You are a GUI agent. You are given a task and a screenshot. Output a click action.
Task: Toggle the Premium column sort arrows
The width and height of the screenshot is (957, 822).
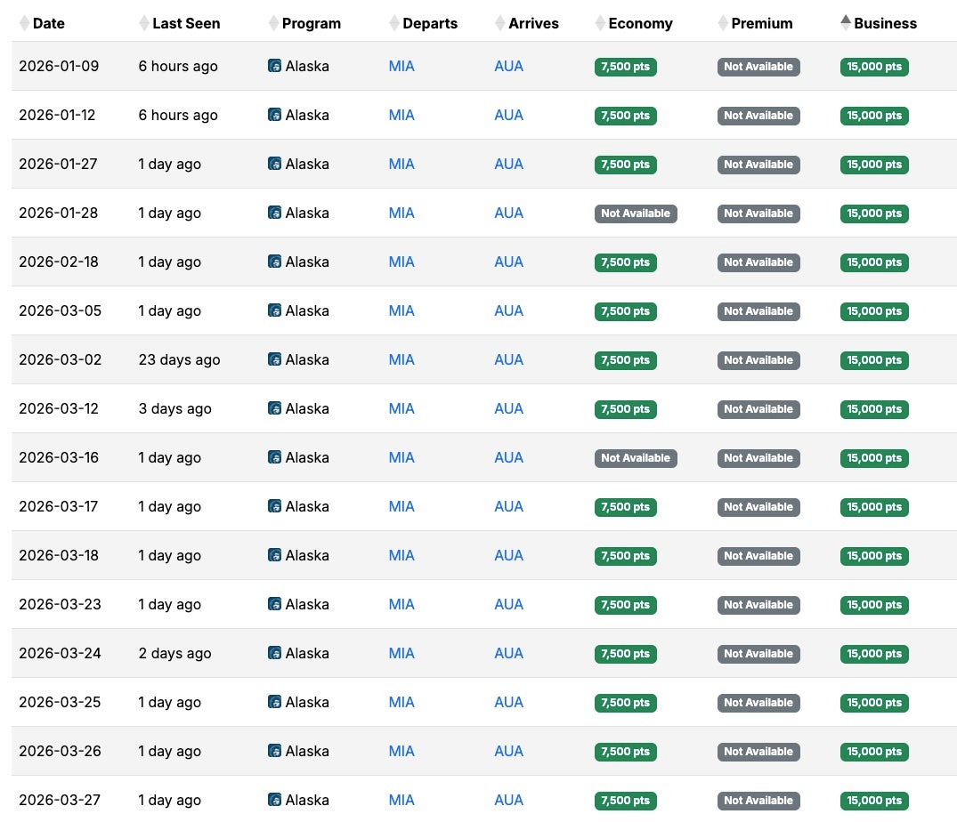click(723, 23)
